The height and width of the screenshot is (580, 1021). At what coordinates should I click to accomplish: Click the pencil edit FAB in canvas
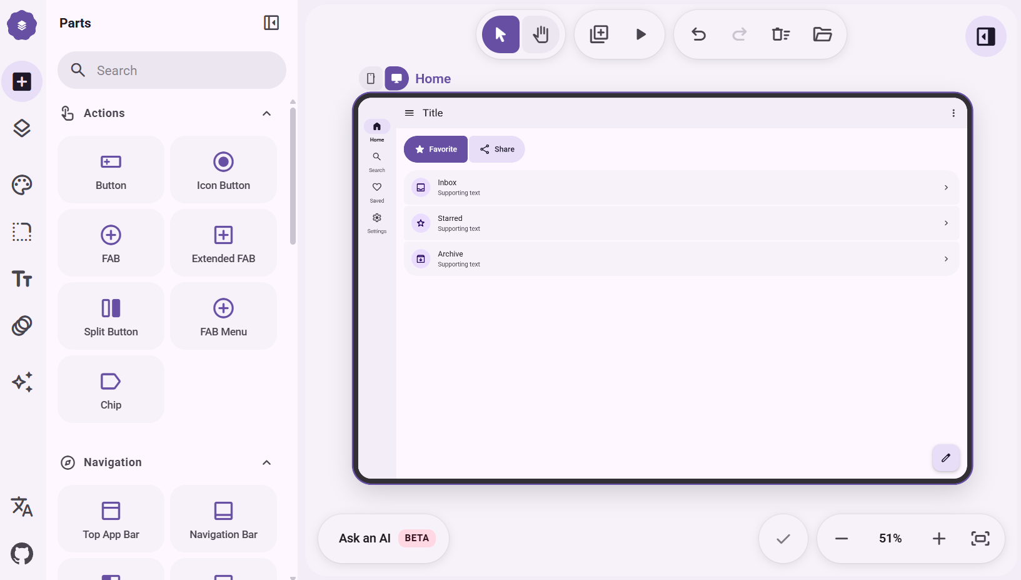pos(946,458)
